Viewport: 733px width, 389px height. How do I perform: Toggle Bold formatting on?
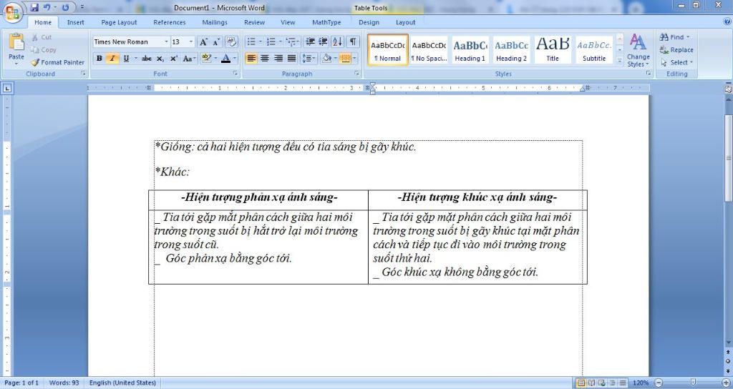99,59
